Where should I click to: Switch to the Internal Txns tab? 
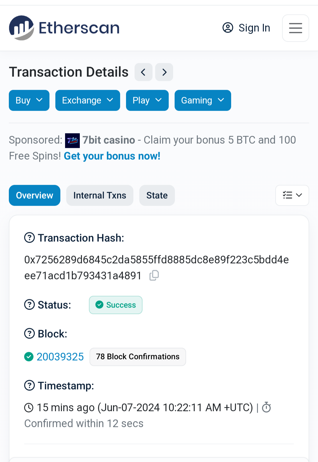pyautogui.click(x=100, y=195)
